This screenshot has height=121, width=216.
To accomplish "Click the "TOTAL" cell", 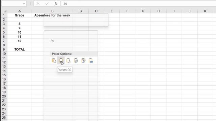I will [20, 49].
